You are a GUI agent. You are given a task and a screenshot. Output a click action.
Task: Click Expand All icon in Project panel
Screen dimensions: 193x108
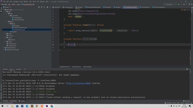click(42, 7)
